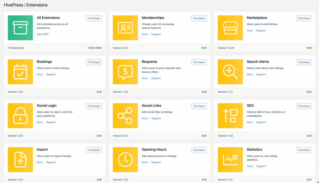Screen dimensions: 319x183
Task: Purchase the Social Links extension
Action: [x=199, y=106]
